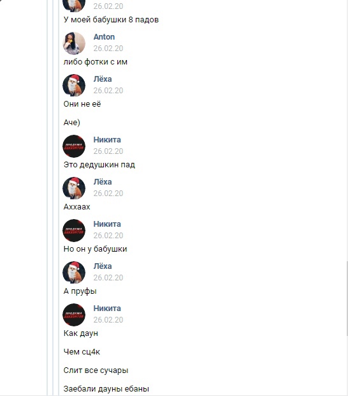Image resolution: width=348 pixels, height=396 pixels.
Task: Select the message "У моей бабушки 8 падов"
Action: click(111, 20)
